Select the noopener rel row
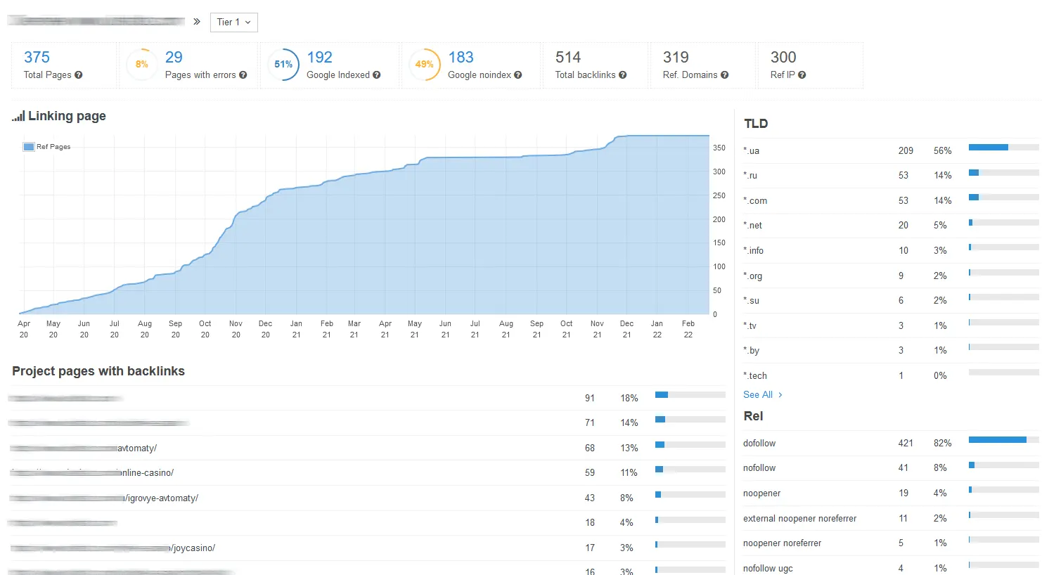 pyautogui.click(x=891, y=493)
